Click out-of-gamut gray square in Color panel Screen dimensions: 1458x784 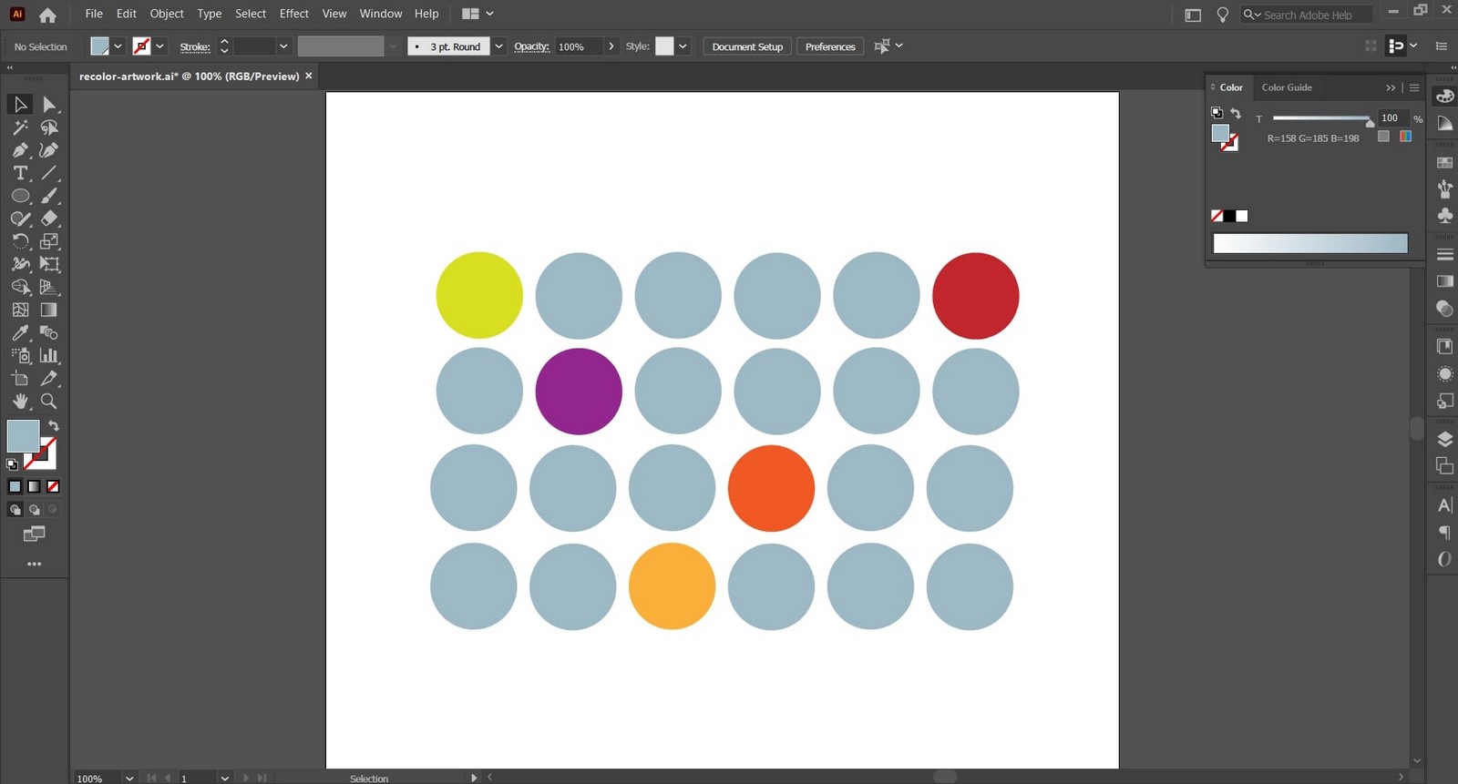1383,136
